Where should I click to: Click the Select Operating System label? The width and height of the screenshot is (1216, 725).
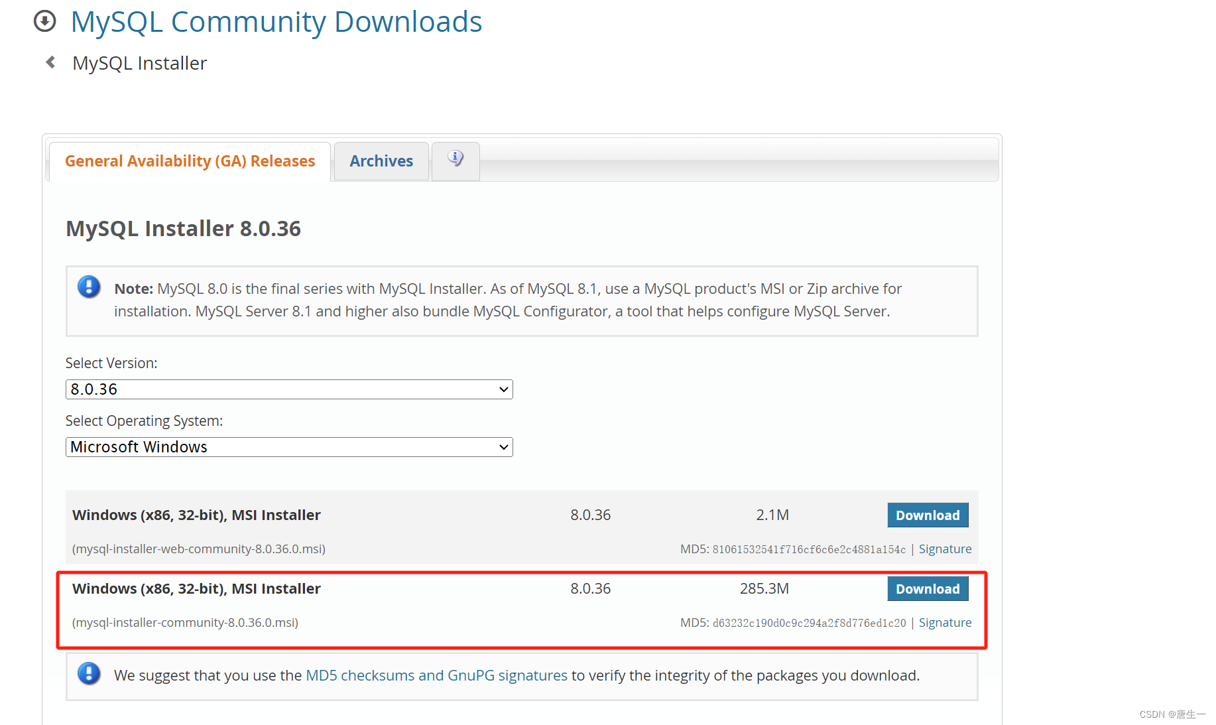pyautogui.click(x=144, y=421)
